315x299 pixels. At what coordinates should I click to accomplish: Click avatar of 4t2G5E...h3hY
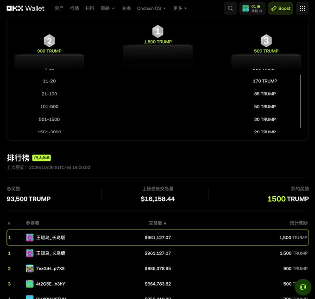pyautogui.click(x=30, y=284)
